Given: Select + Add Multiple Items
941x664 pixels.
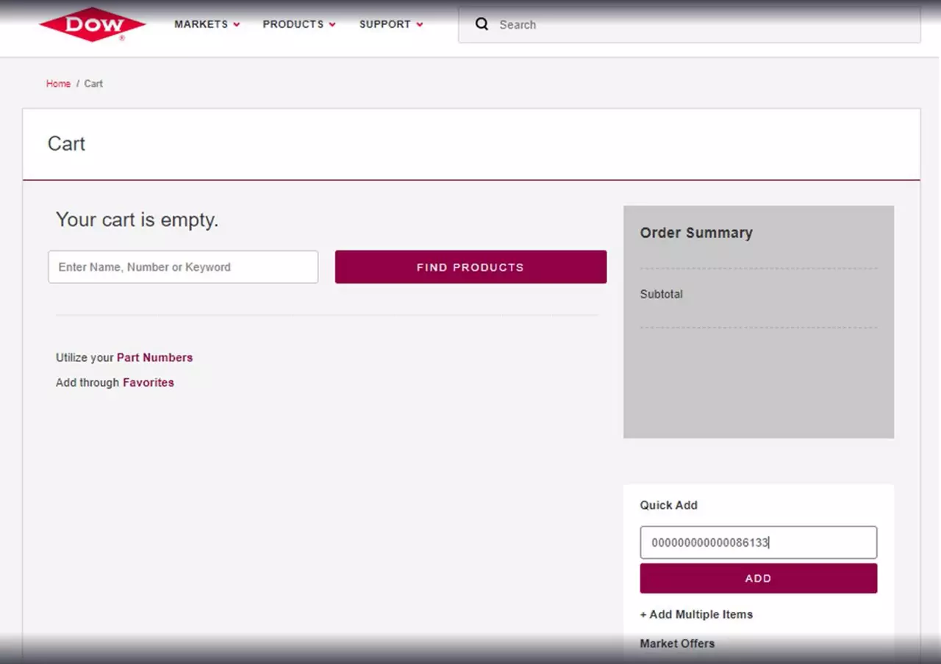Looking at the screenshot, I should tap(696, 615).
